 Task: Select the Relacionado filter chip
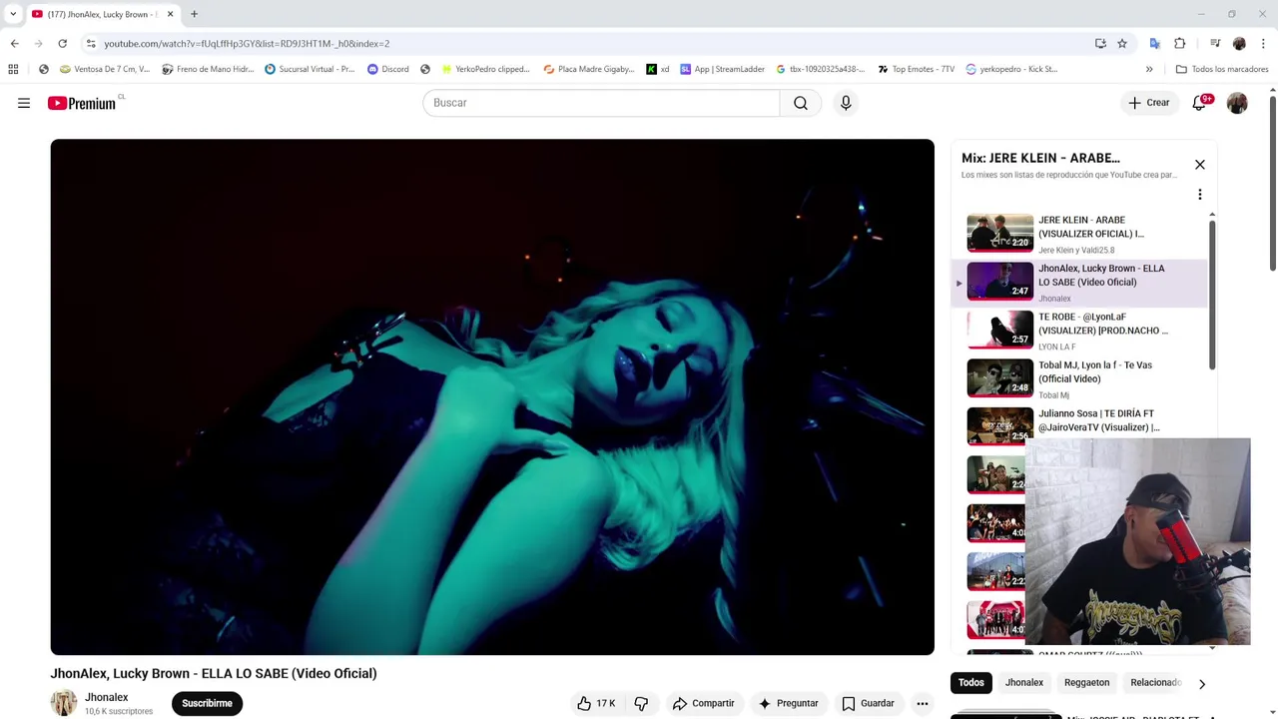[x=1156, y=683]
